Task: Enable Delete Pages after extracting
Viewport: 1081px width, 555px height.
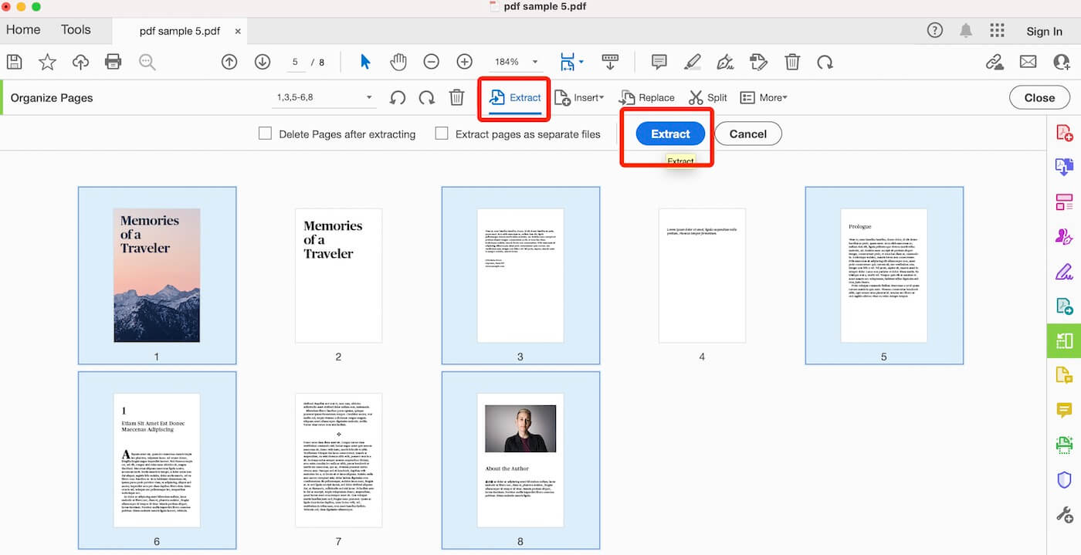Action: click(265, 134)
